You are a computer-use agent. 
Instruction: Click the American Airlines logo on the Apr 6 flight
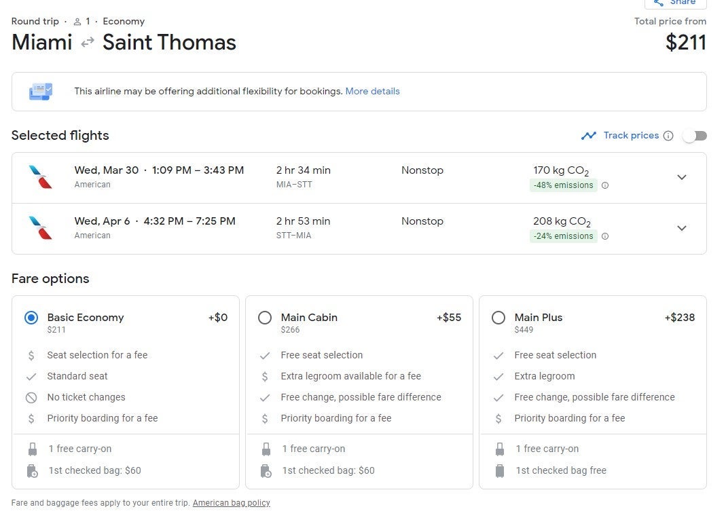point(40,228)
